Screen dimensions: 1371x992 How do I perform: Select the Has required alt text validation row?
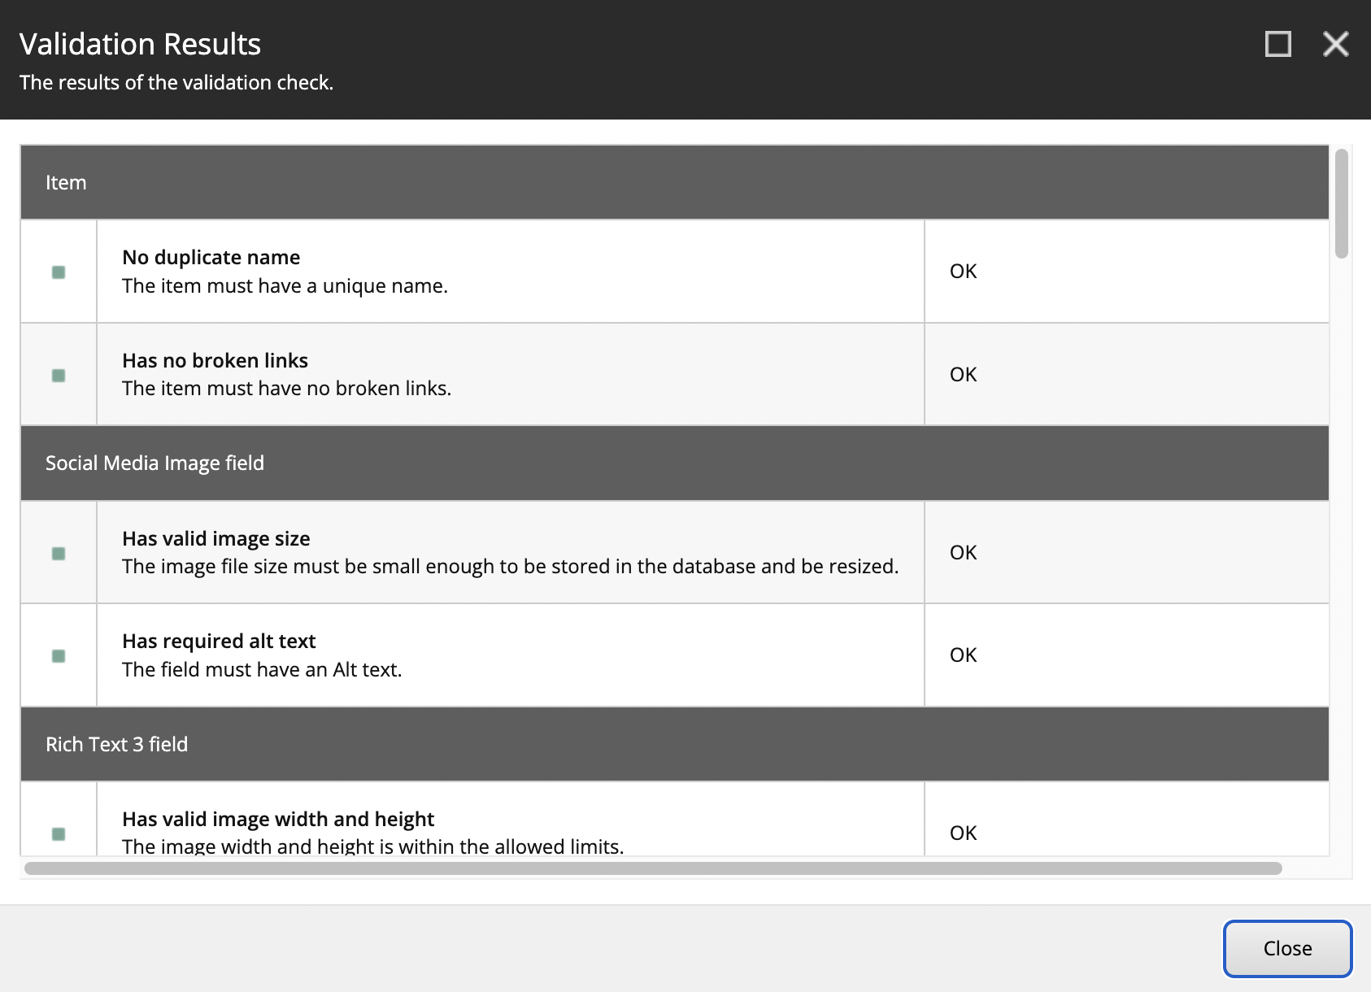(510, 655)
